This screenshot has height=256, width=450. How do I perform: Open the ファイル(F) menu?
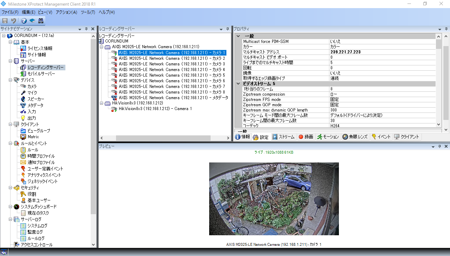click(x=10, y=12)
